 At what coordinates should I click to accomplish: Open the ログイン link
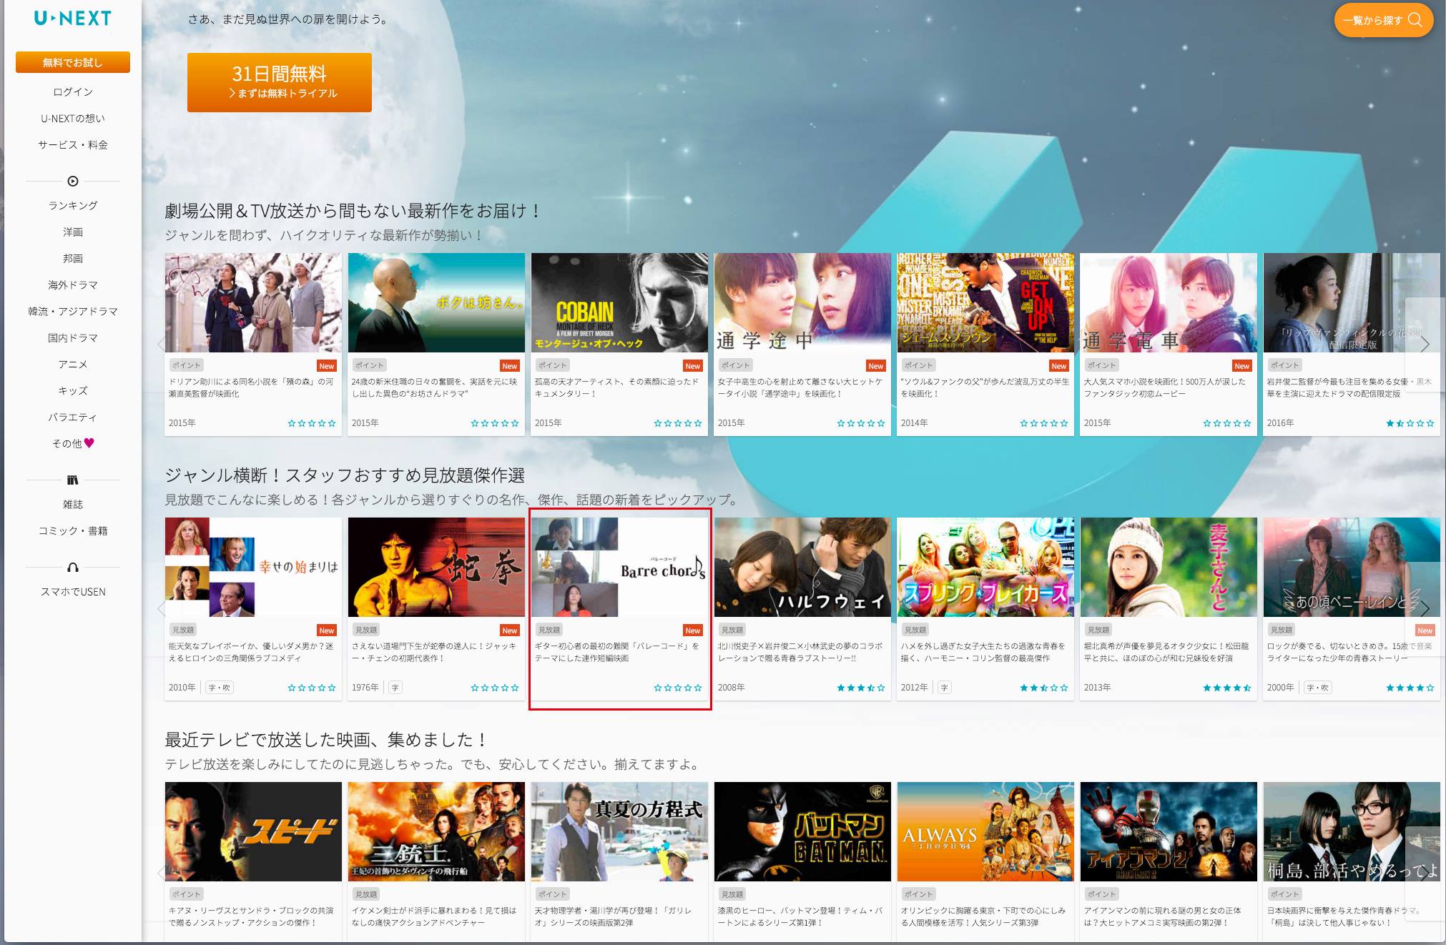pyautogui.click(x=73, y=92)
